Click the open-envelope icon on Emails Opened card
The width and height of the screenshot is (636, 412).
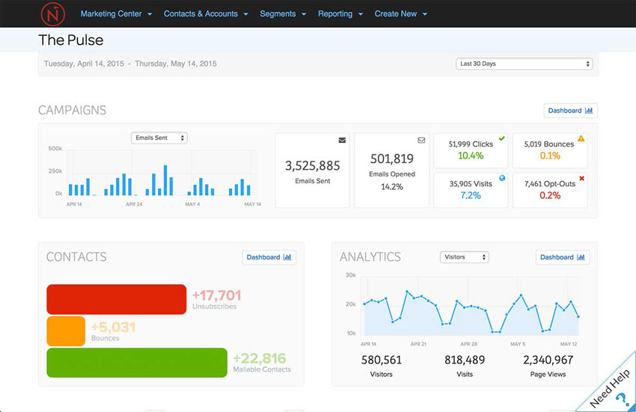pos(421,140)
